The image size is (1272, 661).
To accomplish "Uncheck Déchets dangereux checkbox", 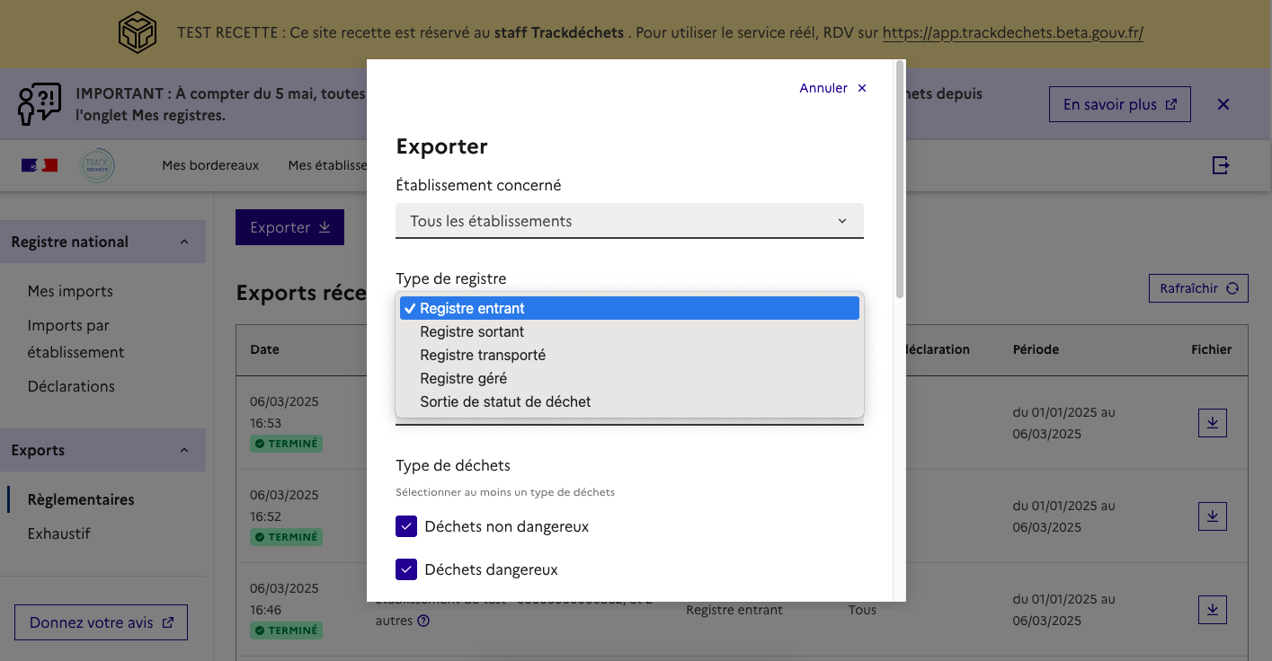I will click(x=406, y=569).
